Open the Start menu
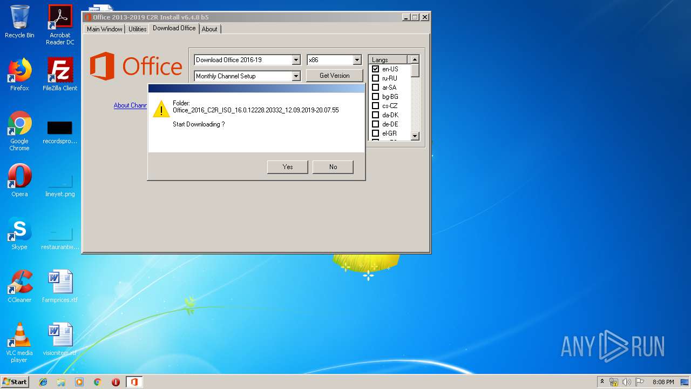Screen dimensions: 691x389 15,382
